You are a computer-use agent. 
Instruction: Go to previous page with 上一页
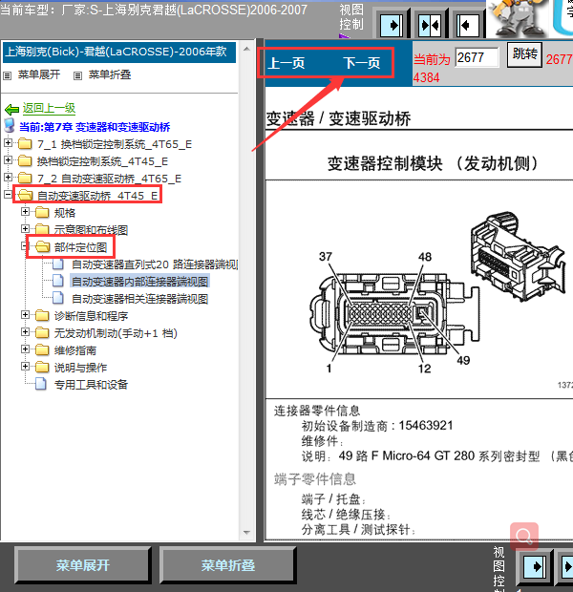tap(286, 63)
